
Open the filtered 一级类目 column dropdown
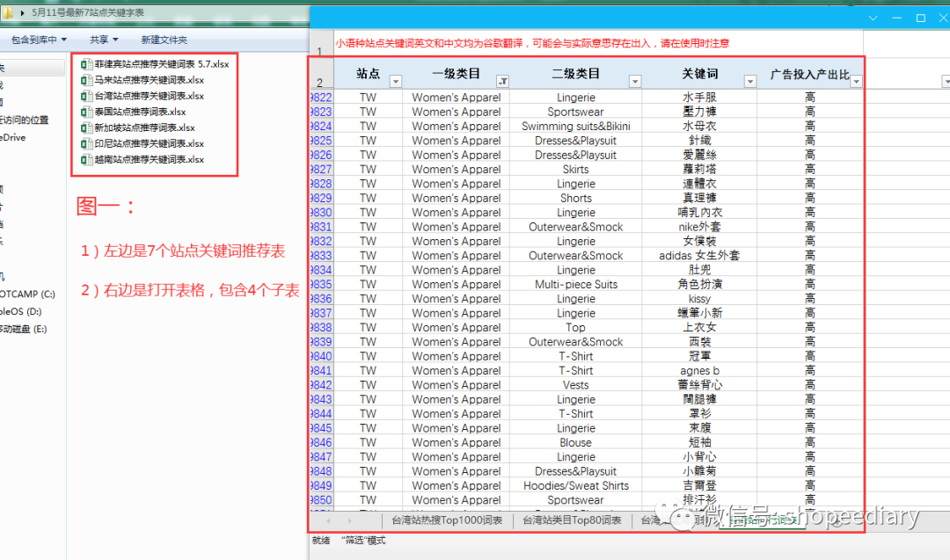503,81
